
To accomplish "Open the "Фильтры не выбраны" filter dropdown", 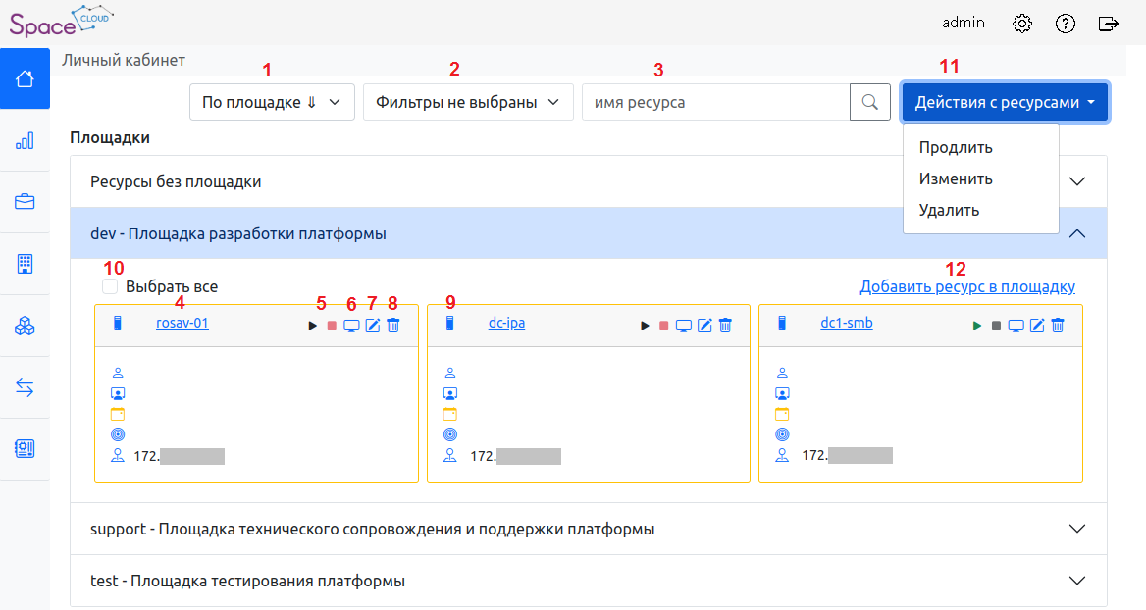I will (x=467, y=102).
